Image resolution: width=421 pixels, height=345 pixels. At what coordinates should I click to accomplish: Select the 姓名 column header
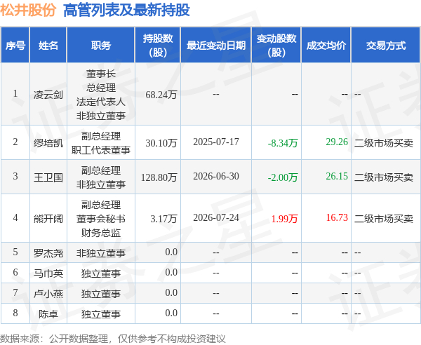pos(48,46)
